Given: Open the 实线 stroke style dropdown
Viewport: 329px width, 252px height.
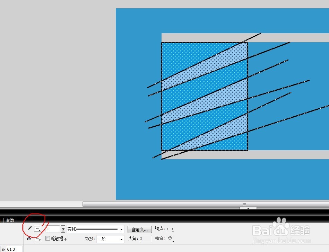Looking at the screenshot, I should click(95, 229).
